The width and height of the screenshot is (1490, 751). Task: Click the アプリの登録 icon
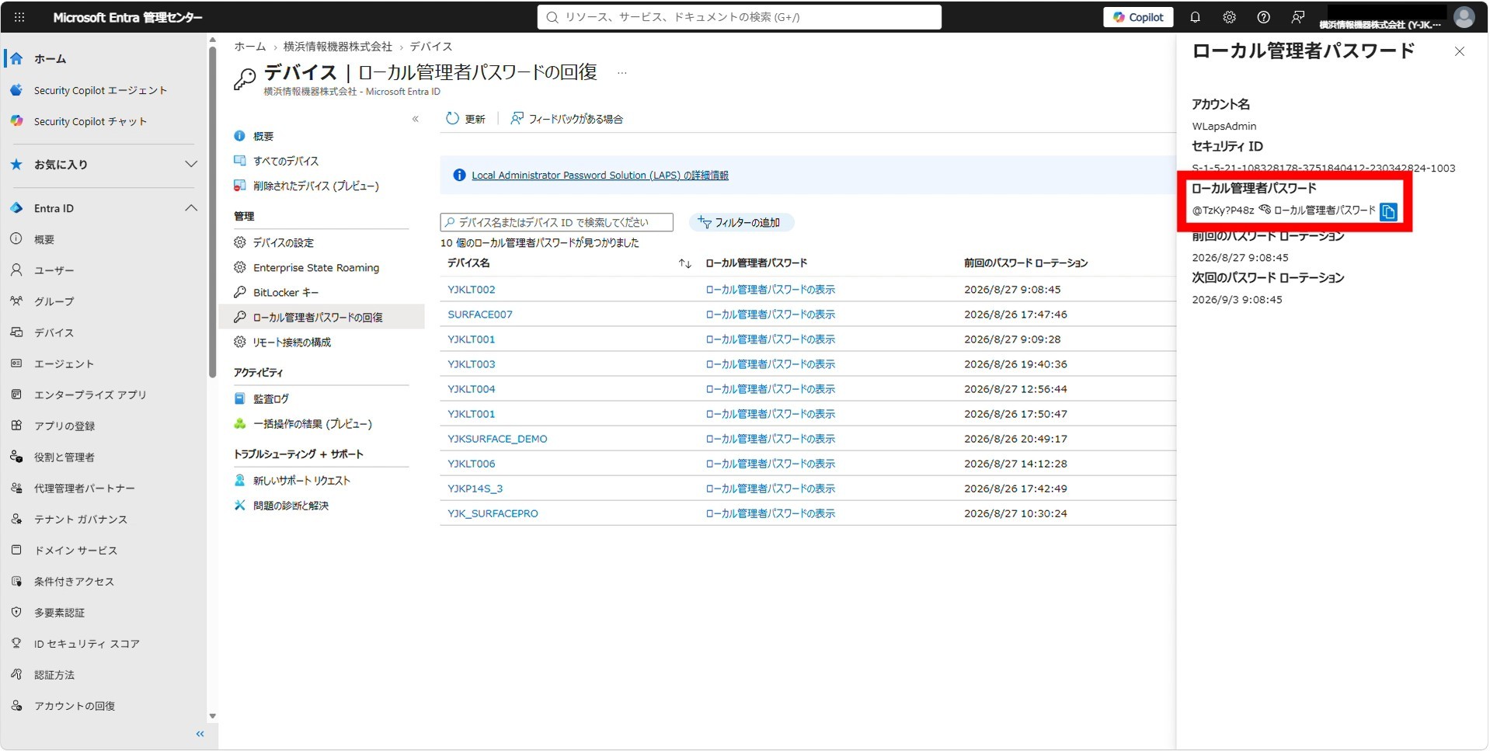(x=16, y=426)
